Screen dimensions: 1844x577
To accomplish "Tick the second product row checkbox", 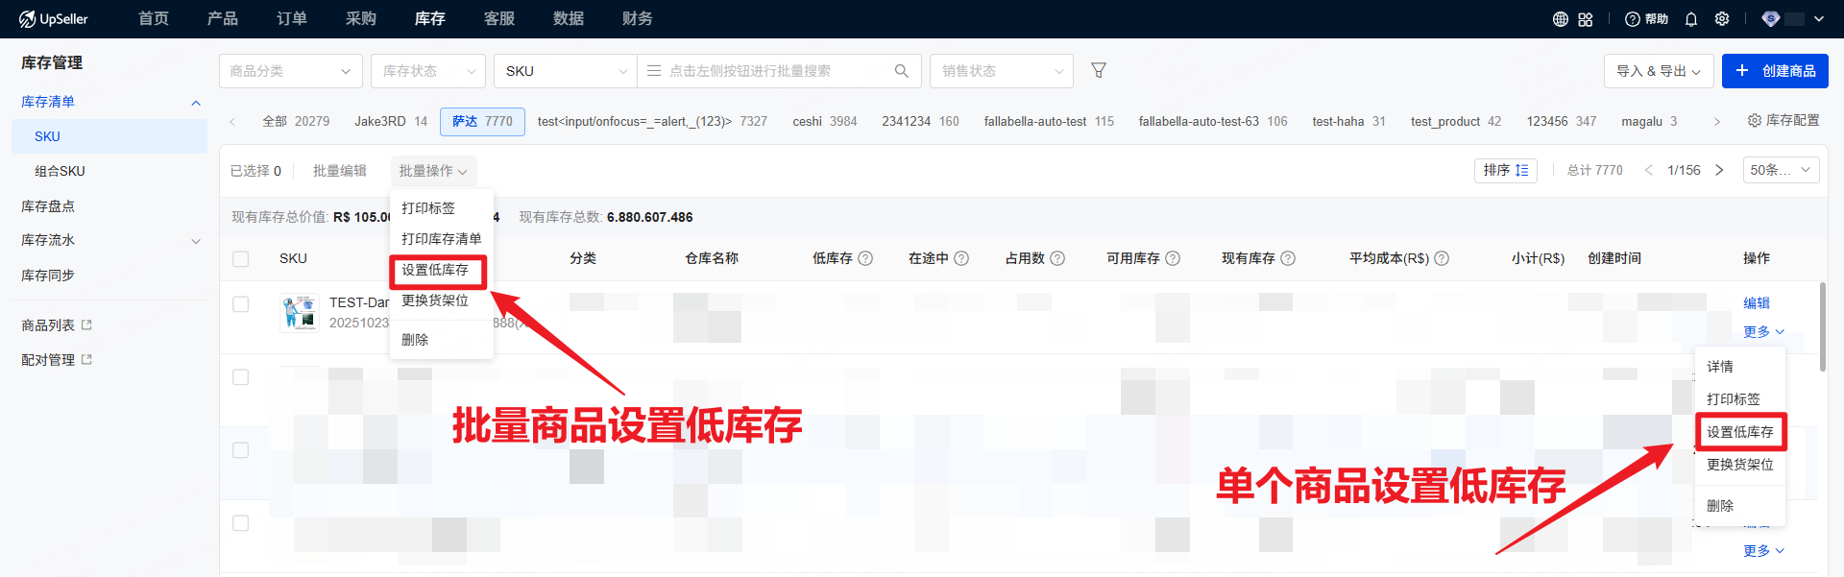I will [241, 377].
